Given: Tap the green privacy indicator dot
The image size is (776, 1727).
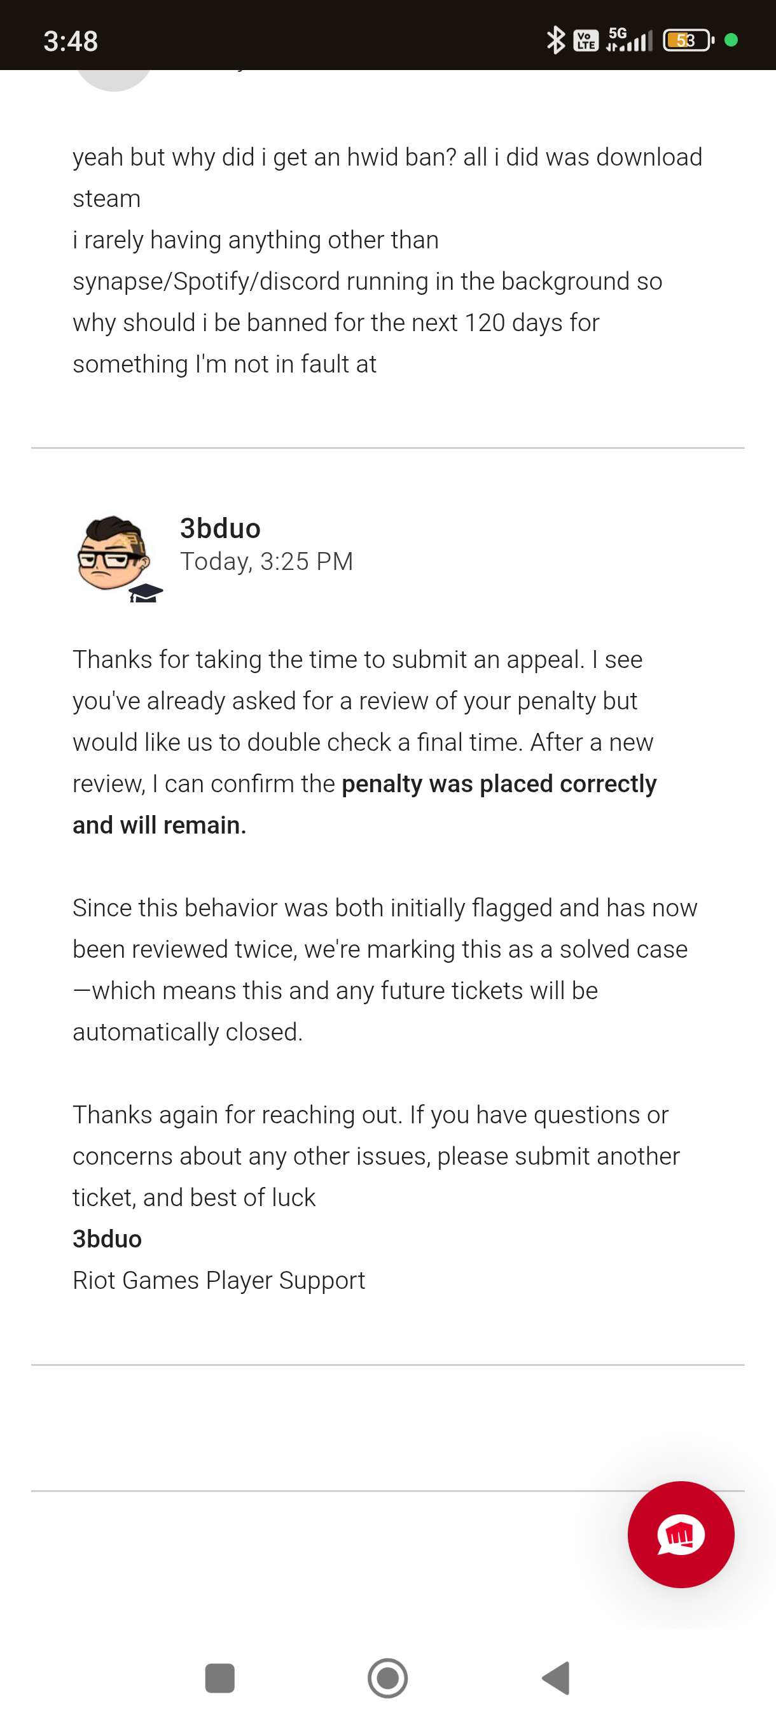Looking at the screenshot, I should coord(732,40).
